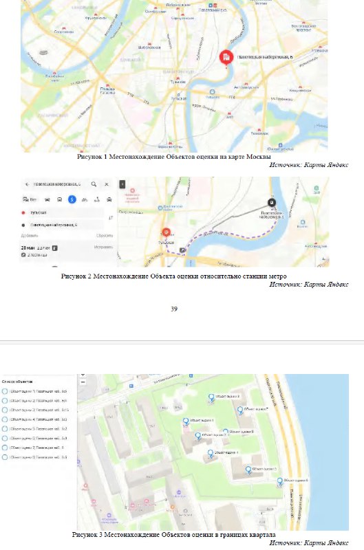This screenshot has width=364, height=550.
Task: Select the circle for Объект оценки 5 in list
Action: 5,429
